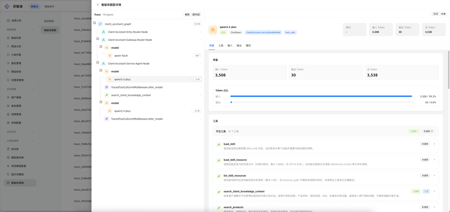This screenshot has width=450, height=212.
Task: Collapse the model node above qwen-flash
Action: (101, 47)
